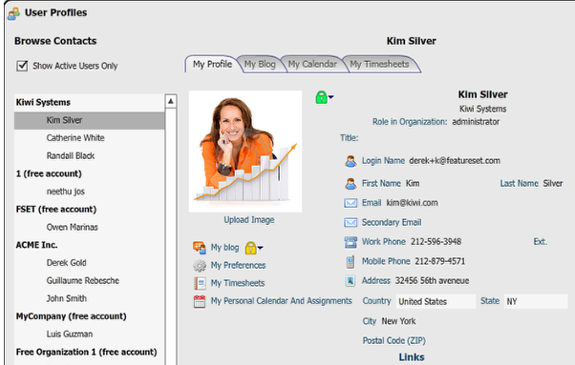The height and width of the screenshot is (365, 575).
Task: Click the My blog chat icon
Action: pos(200,248)
